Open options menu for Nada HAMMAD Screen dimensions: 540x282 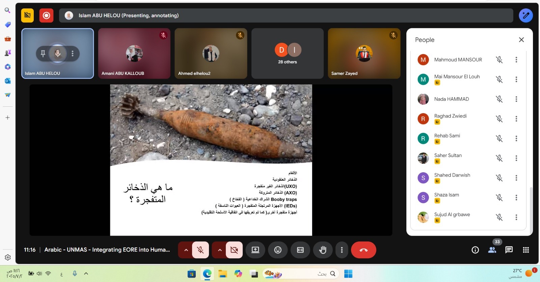point(516,99)
